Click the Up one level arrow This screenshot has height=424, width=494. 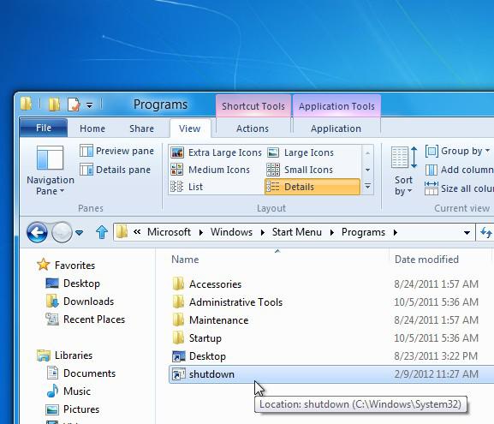coord(101,232)
